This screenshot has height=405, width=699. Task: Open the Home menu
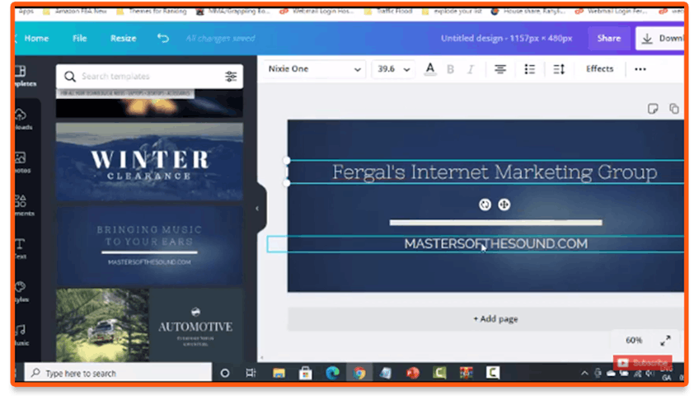(36, 39)
